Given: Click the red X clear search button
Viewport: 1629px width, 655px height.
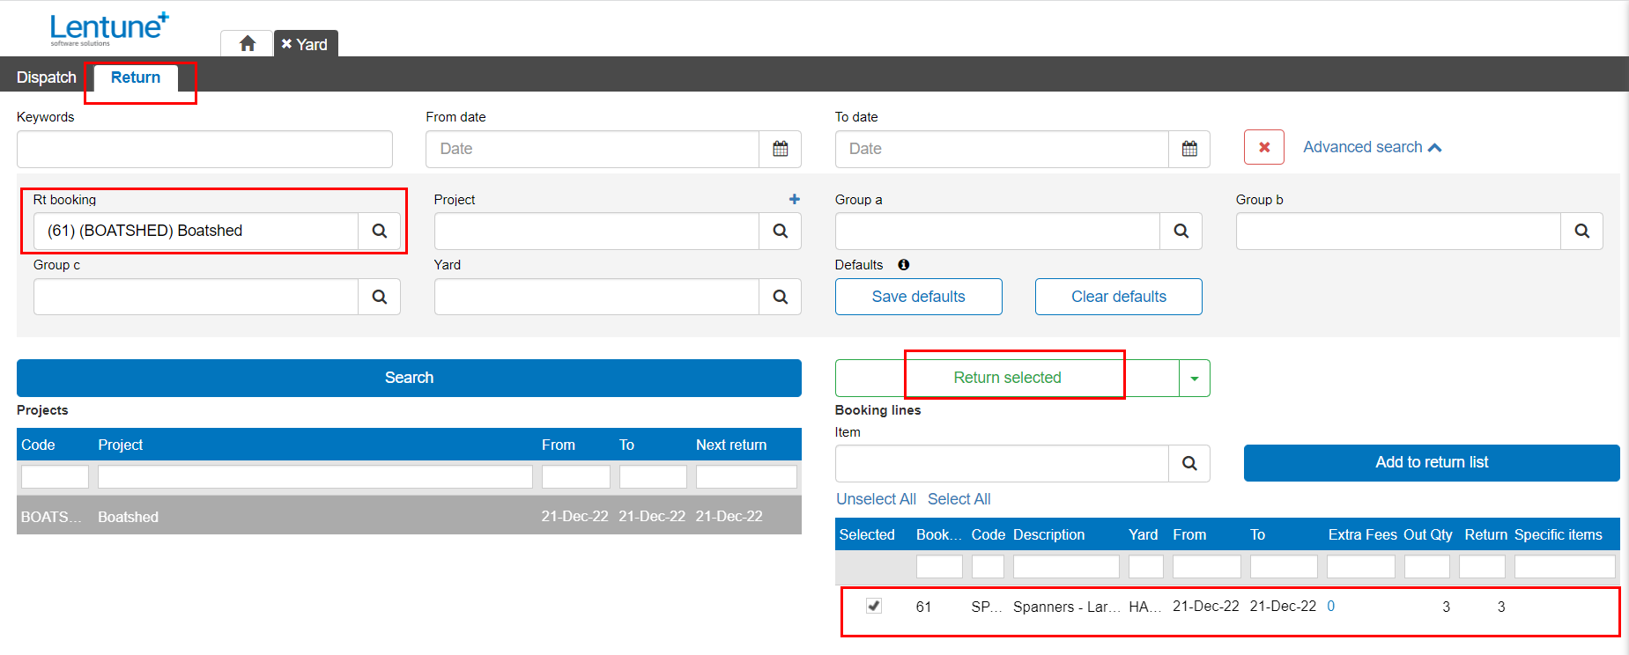Looking at the screenshot, I should [1263, 147].
